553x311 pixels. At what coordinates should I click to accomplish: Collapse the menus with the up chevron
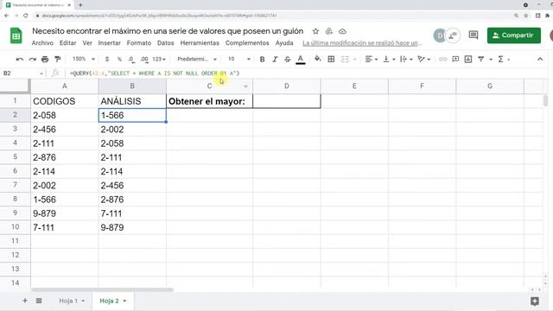coord(540,60)
